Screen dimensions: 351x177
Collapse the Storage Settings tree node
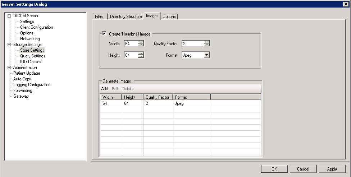(9, 45)
